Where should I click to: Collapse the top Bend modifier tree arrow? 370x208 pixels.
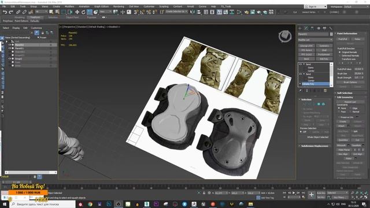(x=304, y=64)
